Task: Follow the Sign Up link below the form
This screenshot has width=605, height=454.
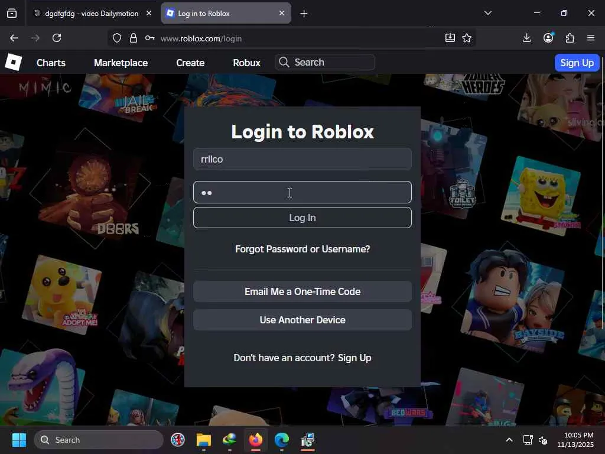Action: pos(354,358)
